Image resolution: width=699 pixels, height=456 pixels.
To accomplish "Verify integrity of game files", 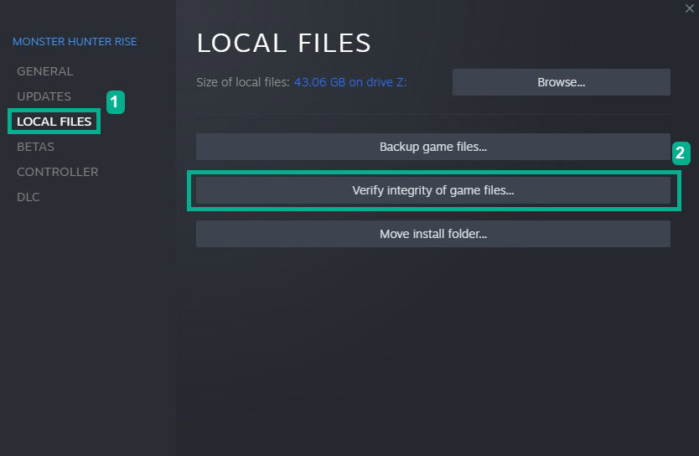I will tap(432, 190).
